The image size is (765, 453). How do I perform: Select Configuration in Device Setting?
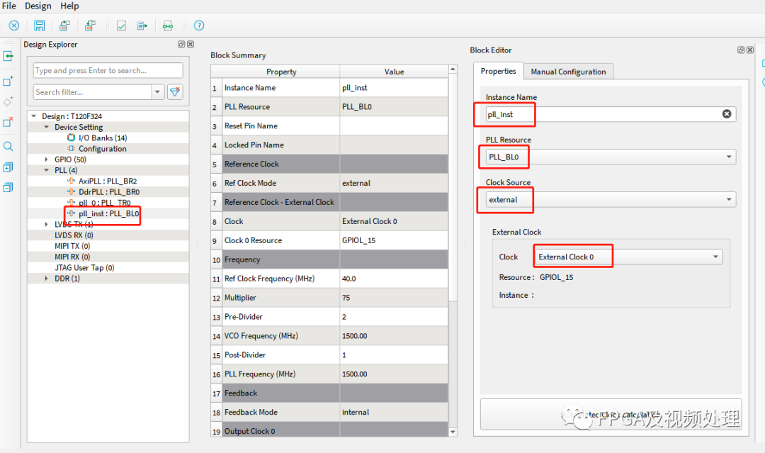pos(103,148)
